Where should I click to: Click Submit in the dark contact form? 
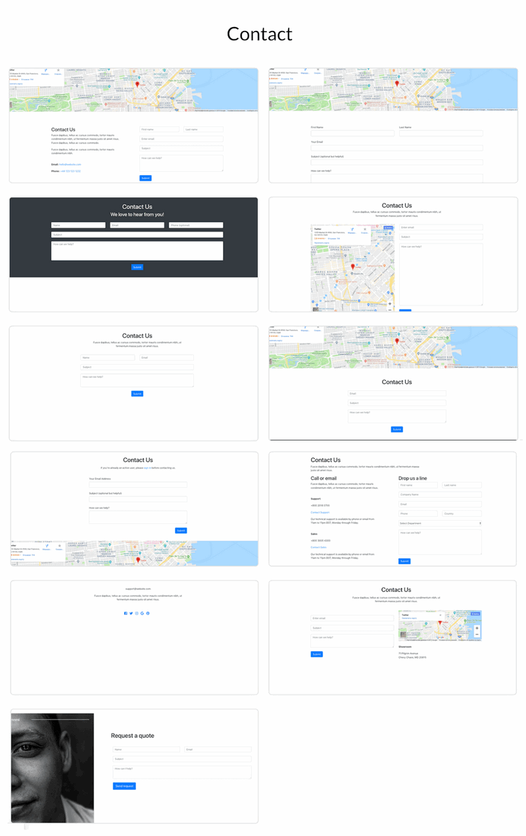(137, 267)
